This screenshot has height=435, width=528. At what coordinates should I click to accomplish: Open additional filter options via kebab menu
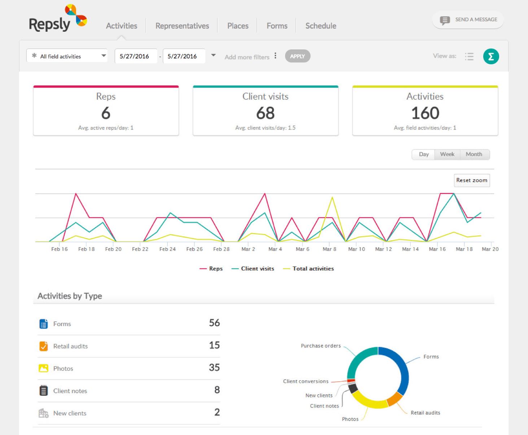[x=275, y=56]
